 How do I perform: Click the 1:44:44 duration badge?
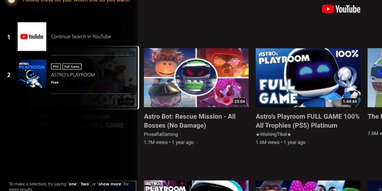pos(349,102)
